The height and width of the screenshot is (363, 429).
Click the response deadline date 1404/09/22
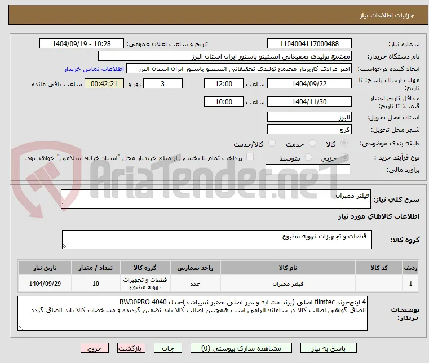pyautogui.click(x=309, y=84)
